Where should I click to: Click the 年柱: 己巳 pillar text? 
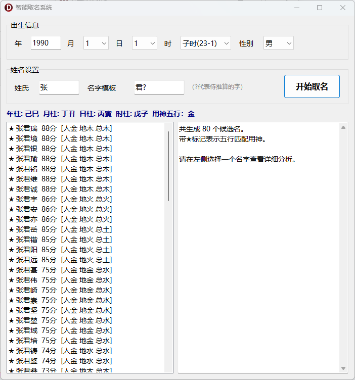(23, 114)
